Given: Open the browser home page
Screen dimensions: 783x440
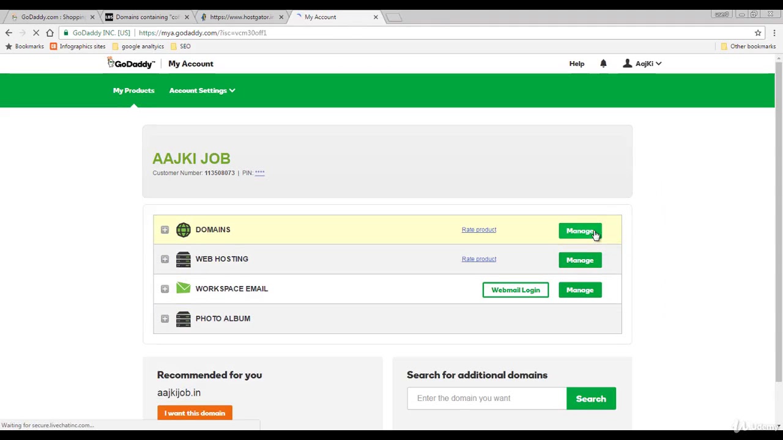Looking at the screenshot, I should coord(50,33).
